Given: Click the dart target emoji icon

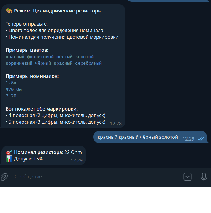Looking at the screenshot, I should click(x=9, y=152).
